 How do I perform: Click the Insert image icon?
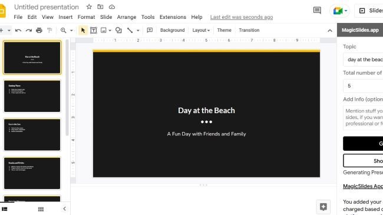[104, 30]
